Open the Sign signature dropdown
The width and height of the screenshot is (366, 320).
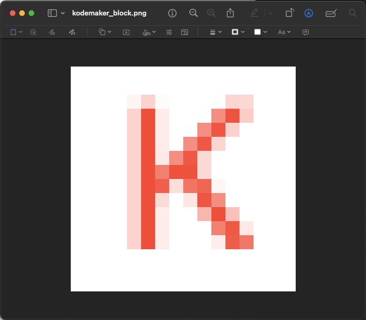pyautogui.click(x=149, y=32)
